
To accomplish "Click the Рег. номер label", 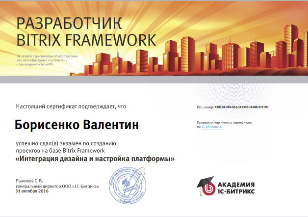I will click(x=205, y=108).
